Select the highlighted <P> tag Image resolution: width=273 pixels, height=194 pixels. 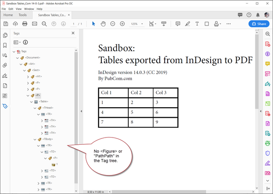(x=38, y=95)
